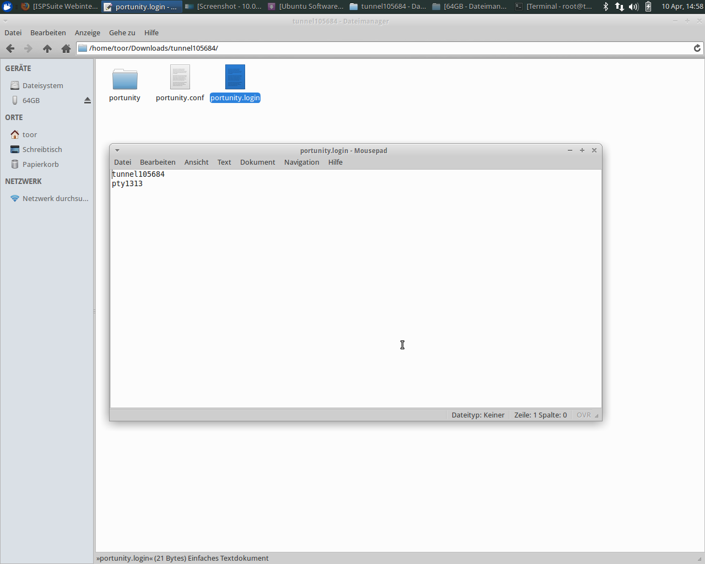Reload the current folder view
The width and height of the screenshot is (705, 564).
point(697,48)
